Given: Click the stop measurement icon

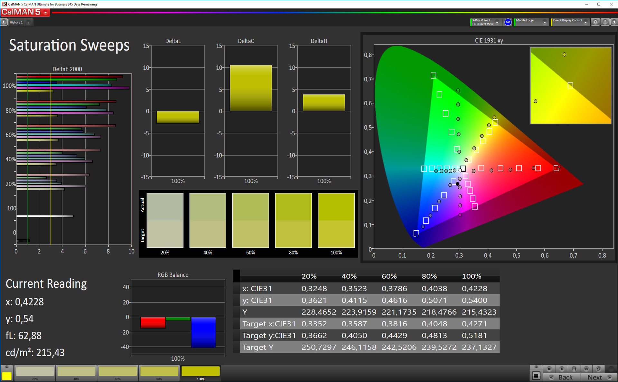Looking at the screenshot, I should point(549,369).
